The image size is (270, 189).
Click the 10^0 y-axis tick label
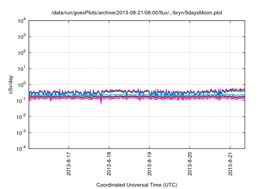[22, 84]
